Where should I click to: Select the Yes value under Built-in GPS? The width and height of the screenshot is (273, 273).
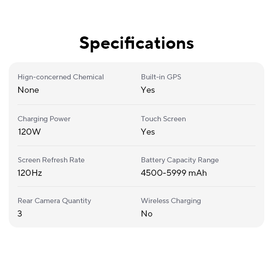148,90
